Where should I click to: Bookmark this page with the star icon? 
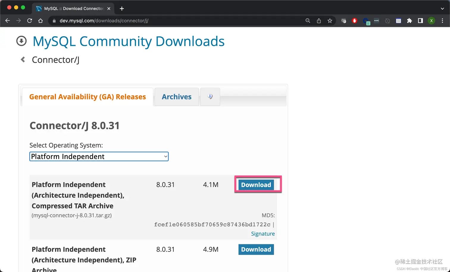[330, 21]
